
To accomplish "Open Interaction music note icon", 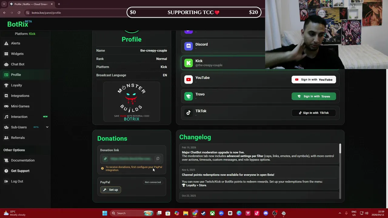I will coord(6,117).
